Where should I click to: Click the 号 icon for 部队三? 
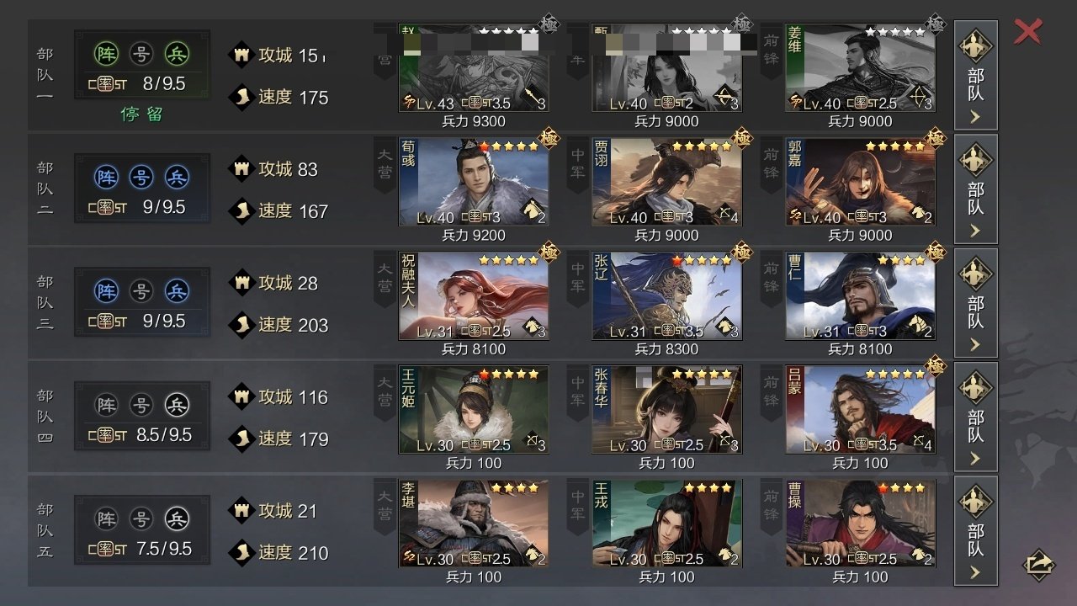[141, 291]
